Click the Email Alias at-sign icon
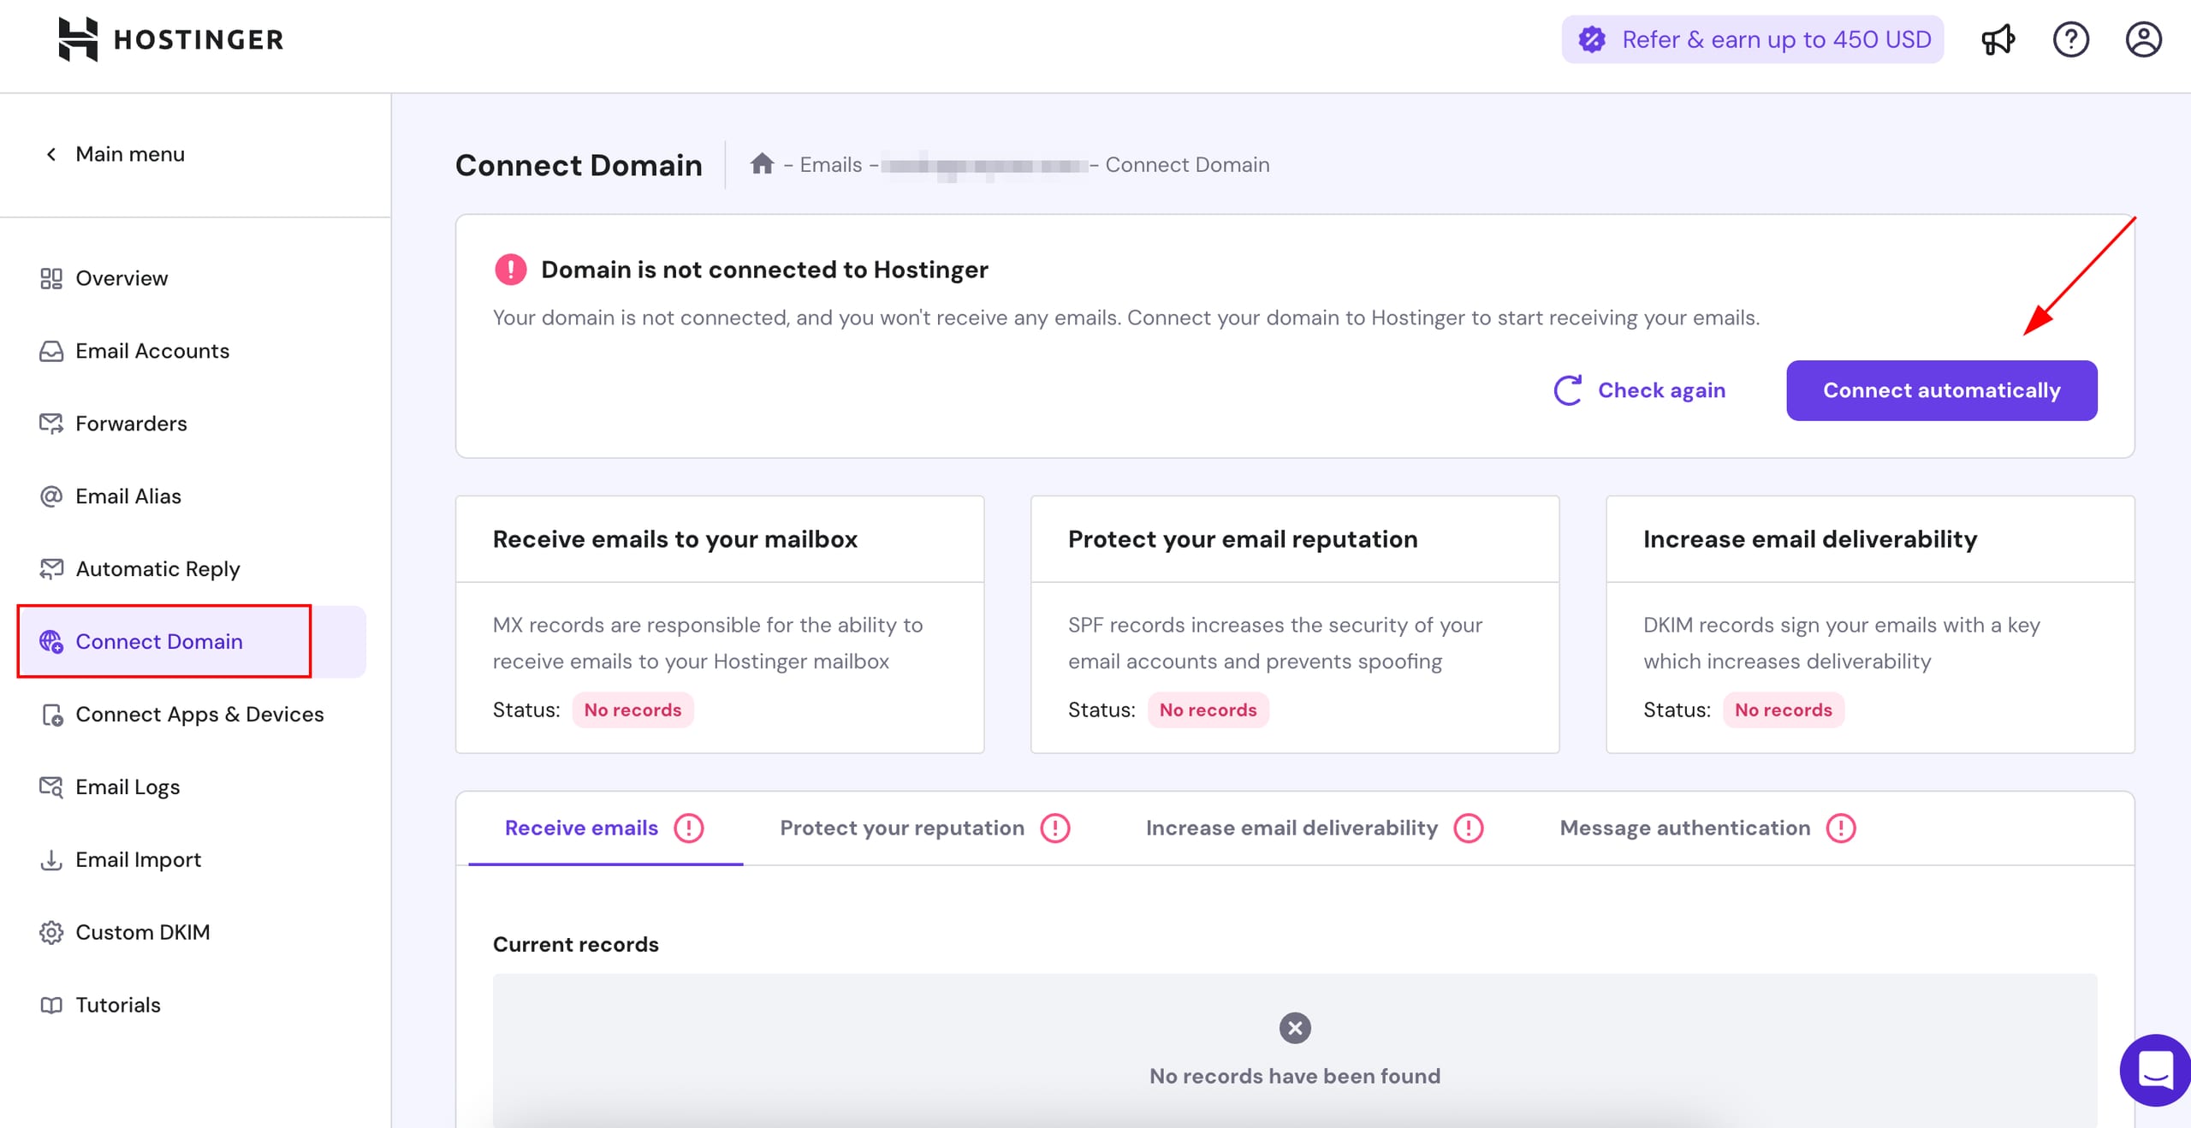The image size is (2191, 1128). [51, 496]
